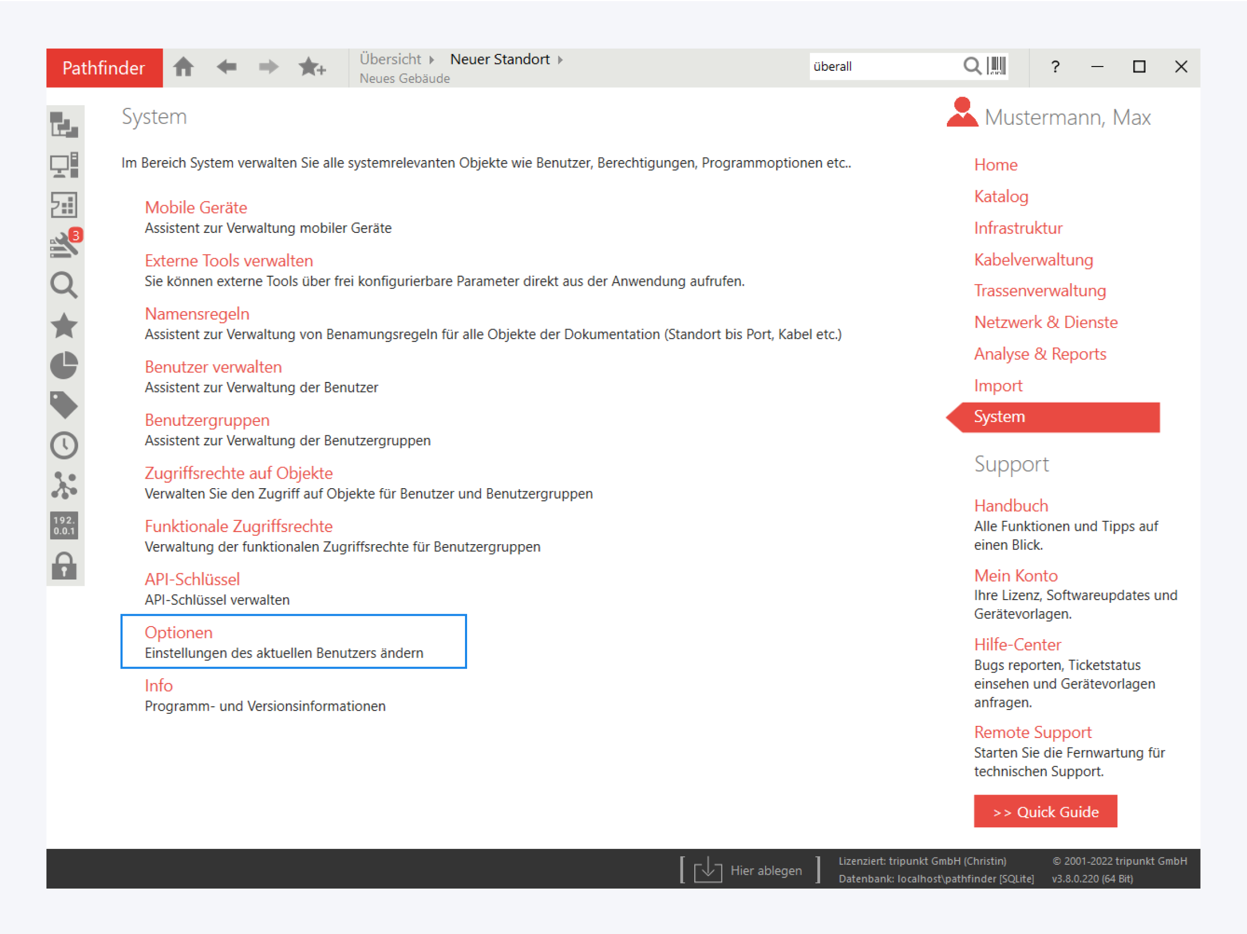Expand the arrow after Neuer Standort breadcrumb
Image resolution: width=1247 pixels, height=934 pixels.
(x=561, y=60)
